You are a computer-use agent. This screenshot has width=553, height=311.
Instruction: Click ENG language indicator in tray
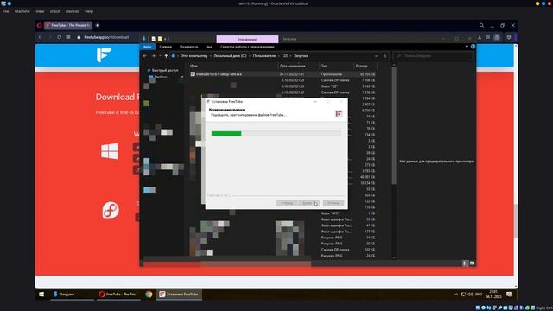click(479, 295)
